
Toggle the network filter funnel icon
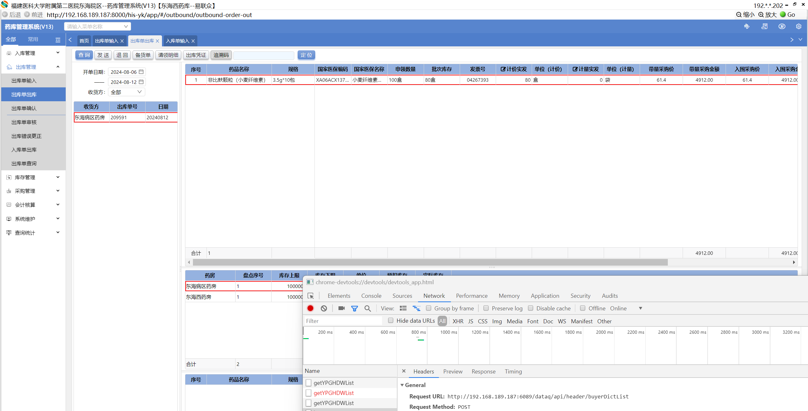(x=354, y=308)
